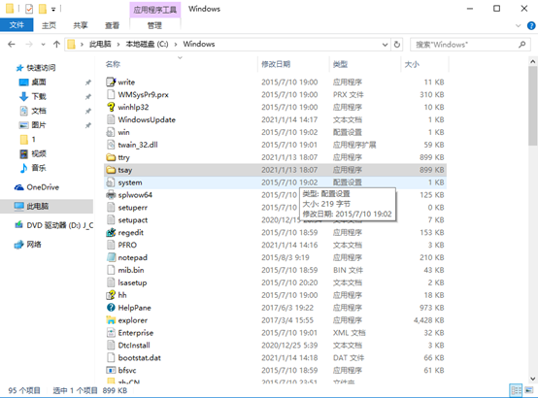Go up one folder level

tap(56, 45)
